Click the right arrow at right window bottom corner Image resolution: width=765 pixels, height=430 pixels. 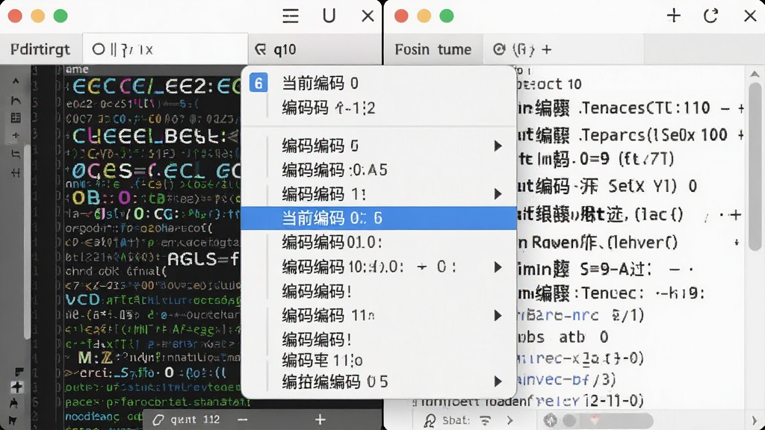[x=755, y=421]
